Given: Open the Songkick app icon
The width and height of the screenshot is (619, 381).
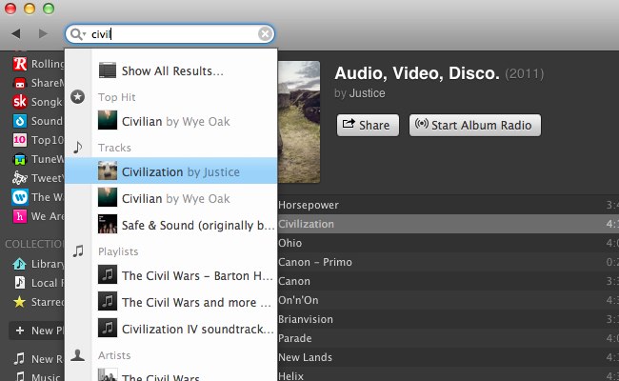Looking at the screenshot, I should click(20, 102).
